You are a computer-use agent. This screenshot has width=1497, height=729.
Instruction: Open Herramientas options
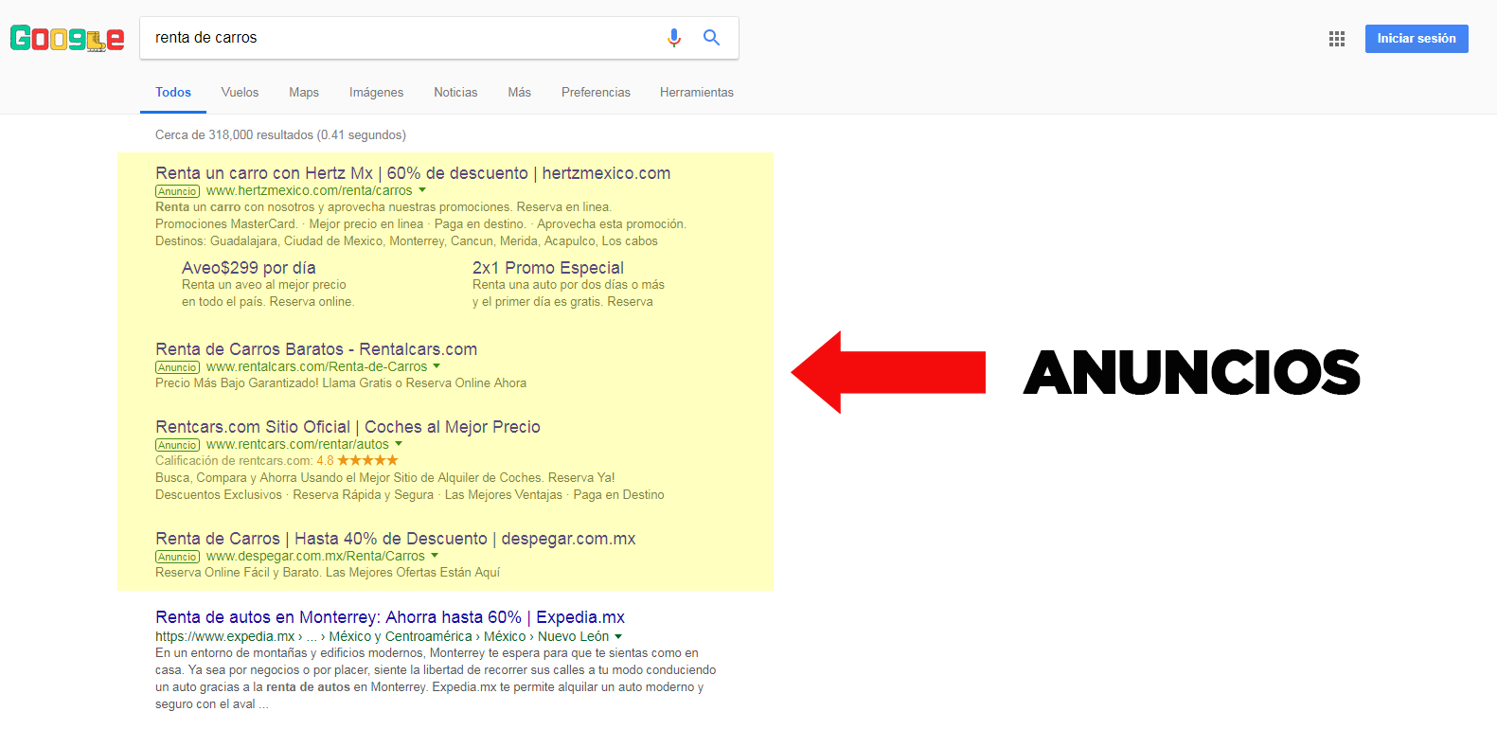pos(697,93)
